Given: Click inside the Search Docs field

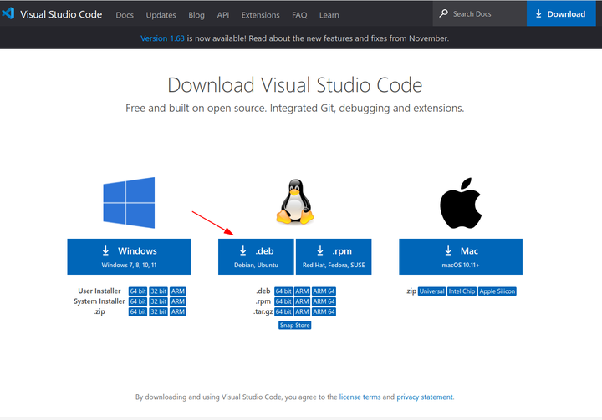Looking at the screenshot, I should tap(480, 13).
